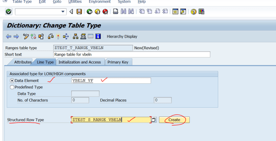Open the Goto menu
This screenshot has width=276, height=141.
tap(57, 2)
